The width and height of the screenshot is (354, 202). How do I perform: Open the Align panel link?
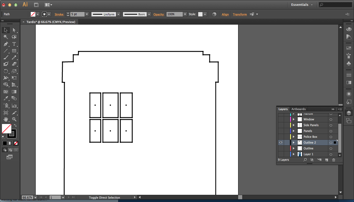pos(225,14)
